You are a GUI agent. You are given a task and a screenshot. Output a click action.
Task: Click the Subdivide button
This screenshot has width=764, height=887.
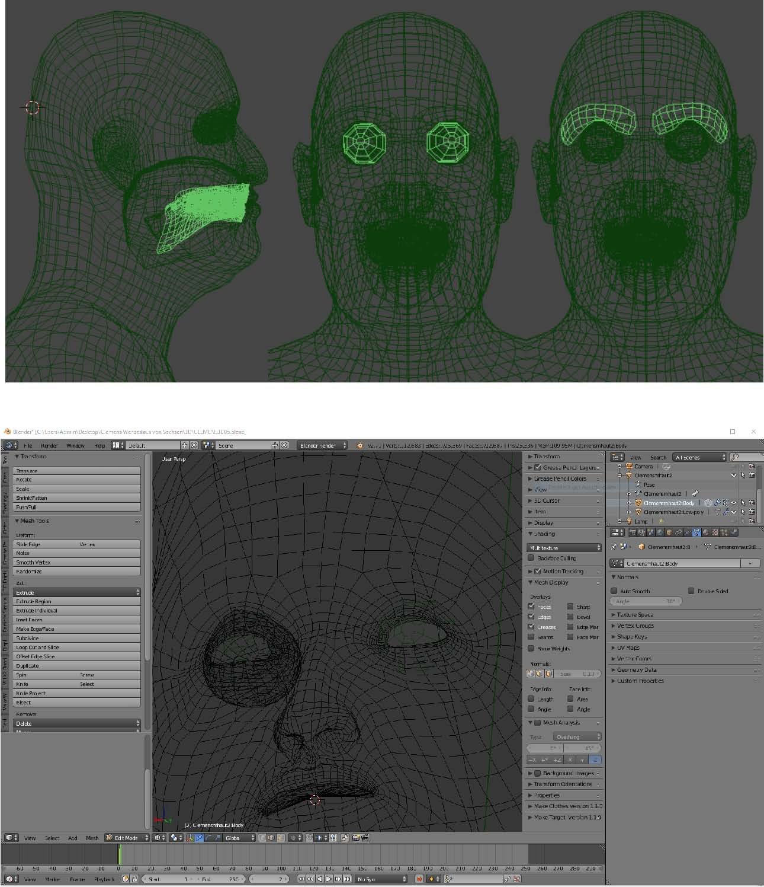click(77, 638)
